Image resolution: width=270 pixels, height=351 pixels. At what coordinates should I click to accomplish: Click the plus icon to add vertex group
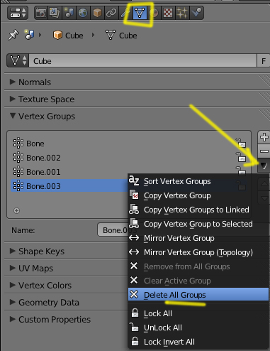point(264,137)
